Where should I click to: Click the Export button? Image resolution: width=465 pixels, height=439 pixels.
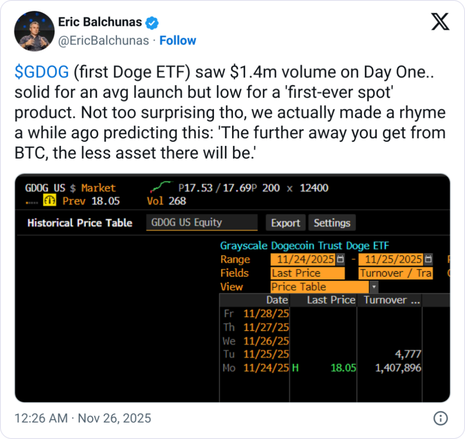(285, 223)
